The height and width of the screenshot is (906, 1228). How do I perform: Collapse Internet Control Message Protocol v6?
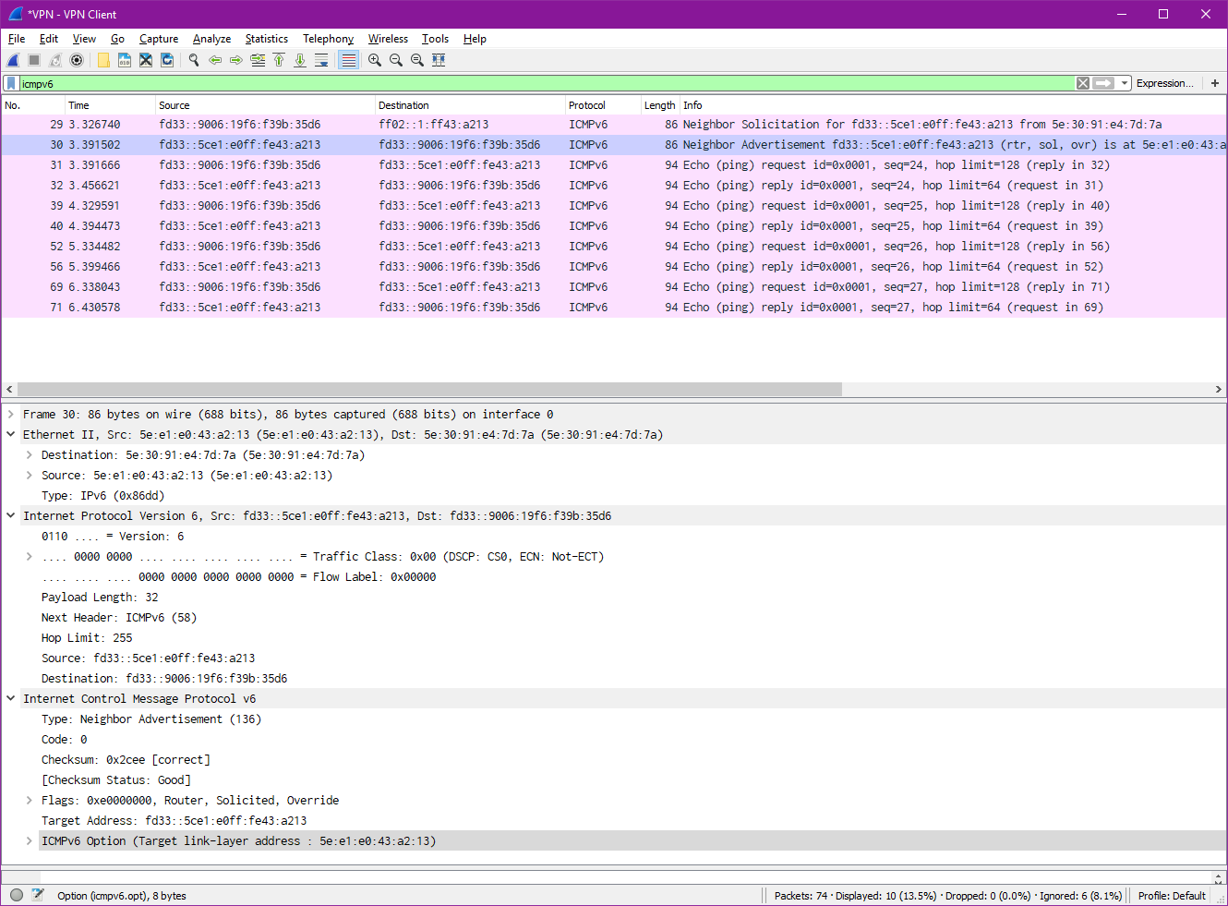pyautogui.click(x=11, y=699)
